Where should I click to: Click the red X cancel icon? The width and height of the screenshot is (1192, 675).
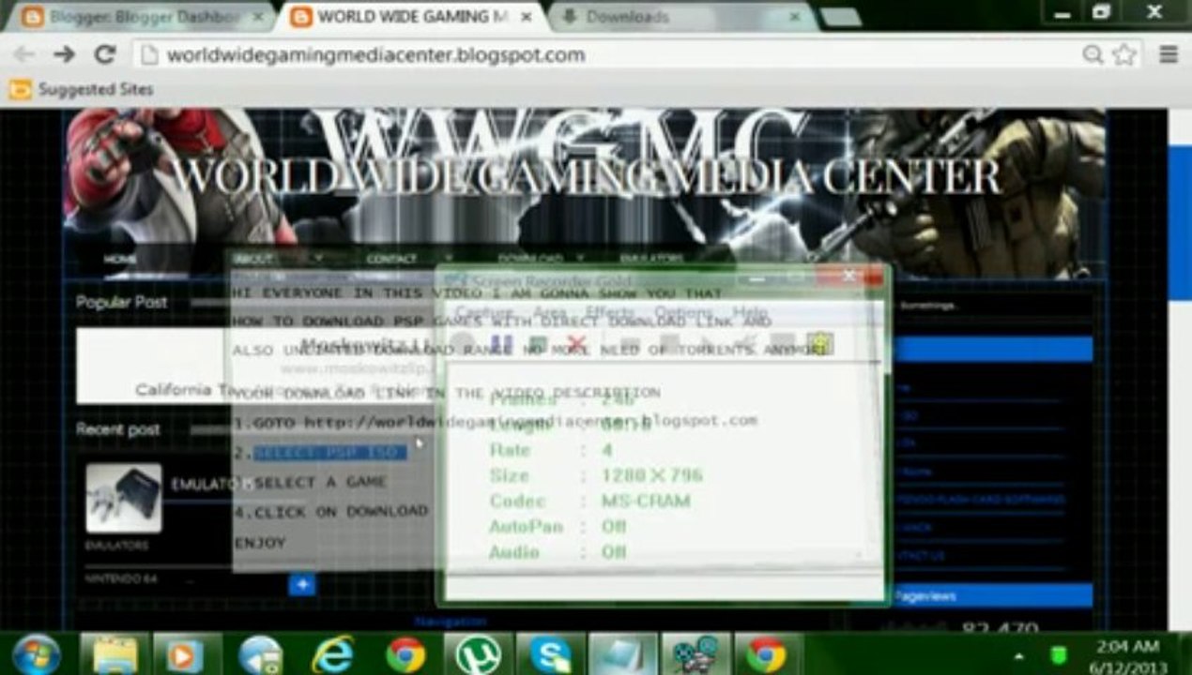[x=576, y=345]
